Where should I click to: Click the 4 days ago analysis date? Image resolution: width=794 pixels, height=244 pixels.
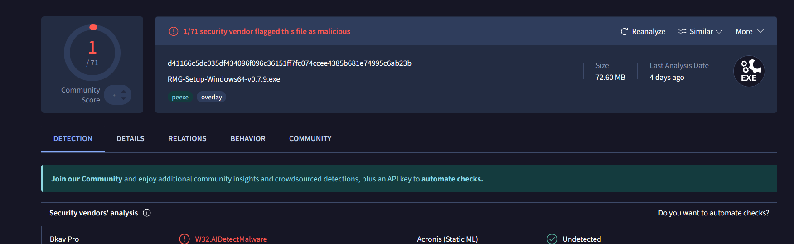coord(667,77)
